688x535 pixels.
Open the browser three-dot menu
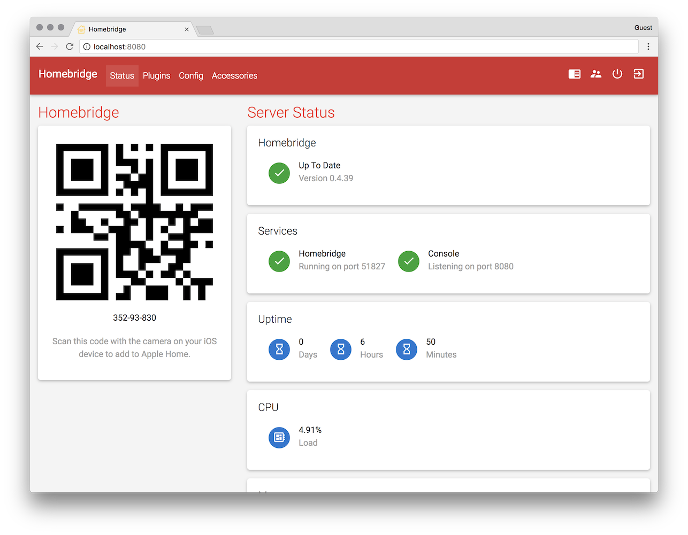pyautogui.click(x=648, y=46)
